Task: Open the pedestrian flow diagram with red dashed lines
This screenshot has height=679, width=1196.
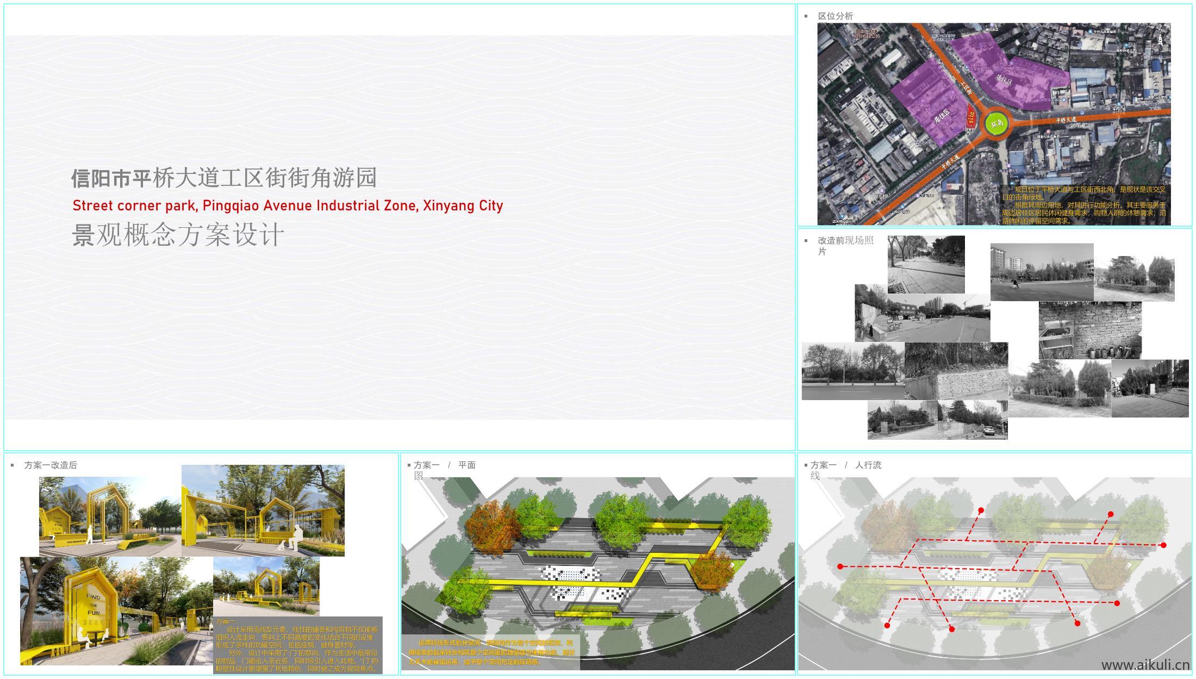Action: 994,574
